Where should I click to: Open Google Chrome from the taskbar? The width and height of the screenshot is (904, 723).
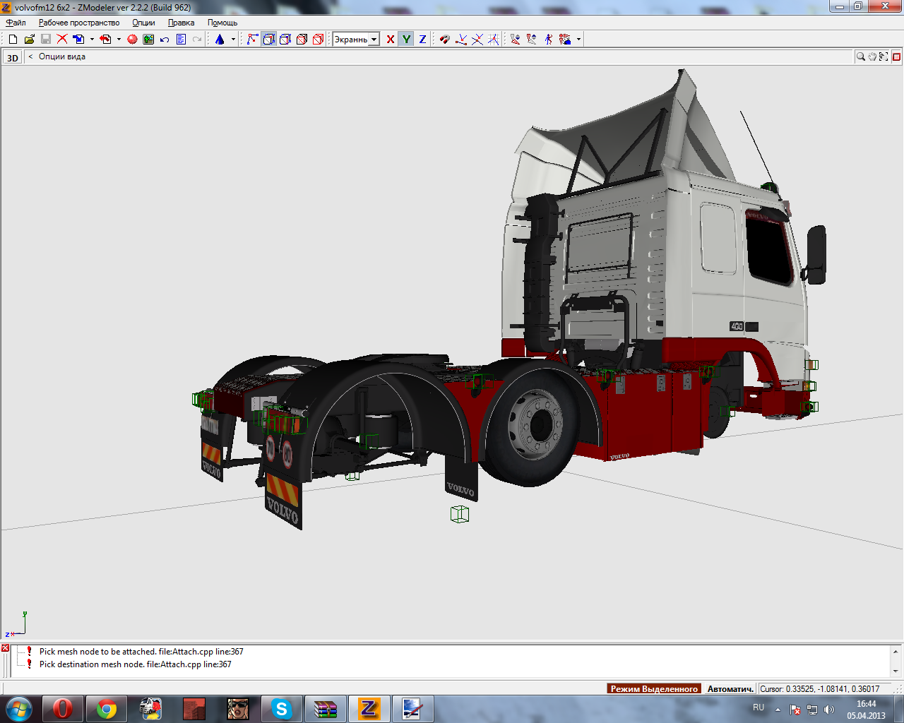pyautogui.click(x=107, y=708)
